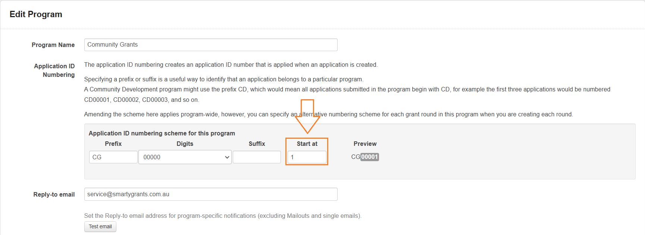Click the Program Name label
Image resolution: width=645 pixels, height=235 pixels.
[x=53, y=45]
